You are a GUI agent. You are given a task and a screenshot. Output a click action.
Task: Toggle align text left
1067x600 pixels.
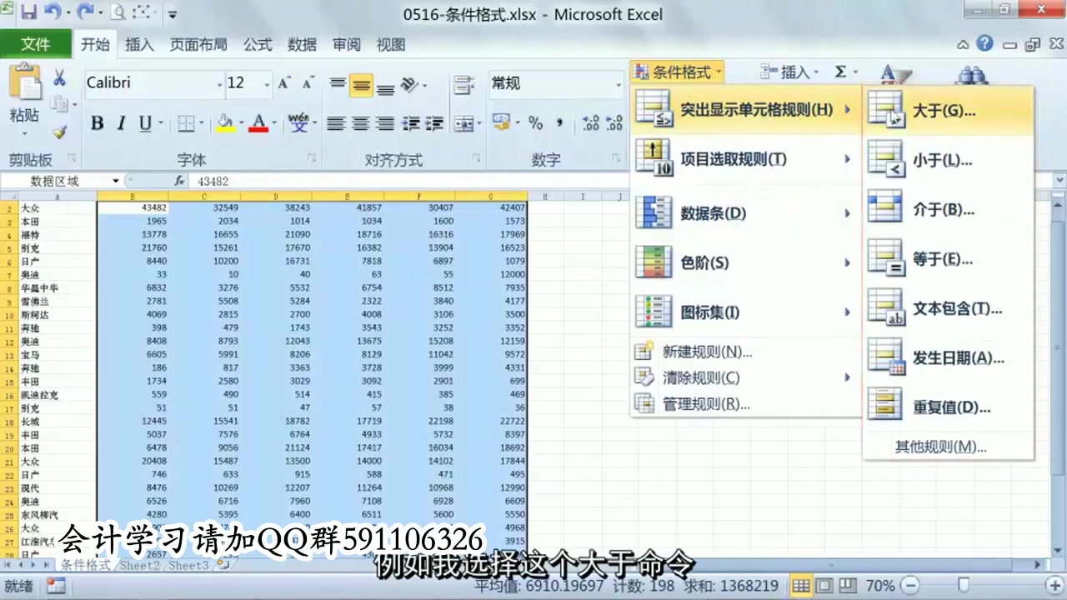point(336,123)
